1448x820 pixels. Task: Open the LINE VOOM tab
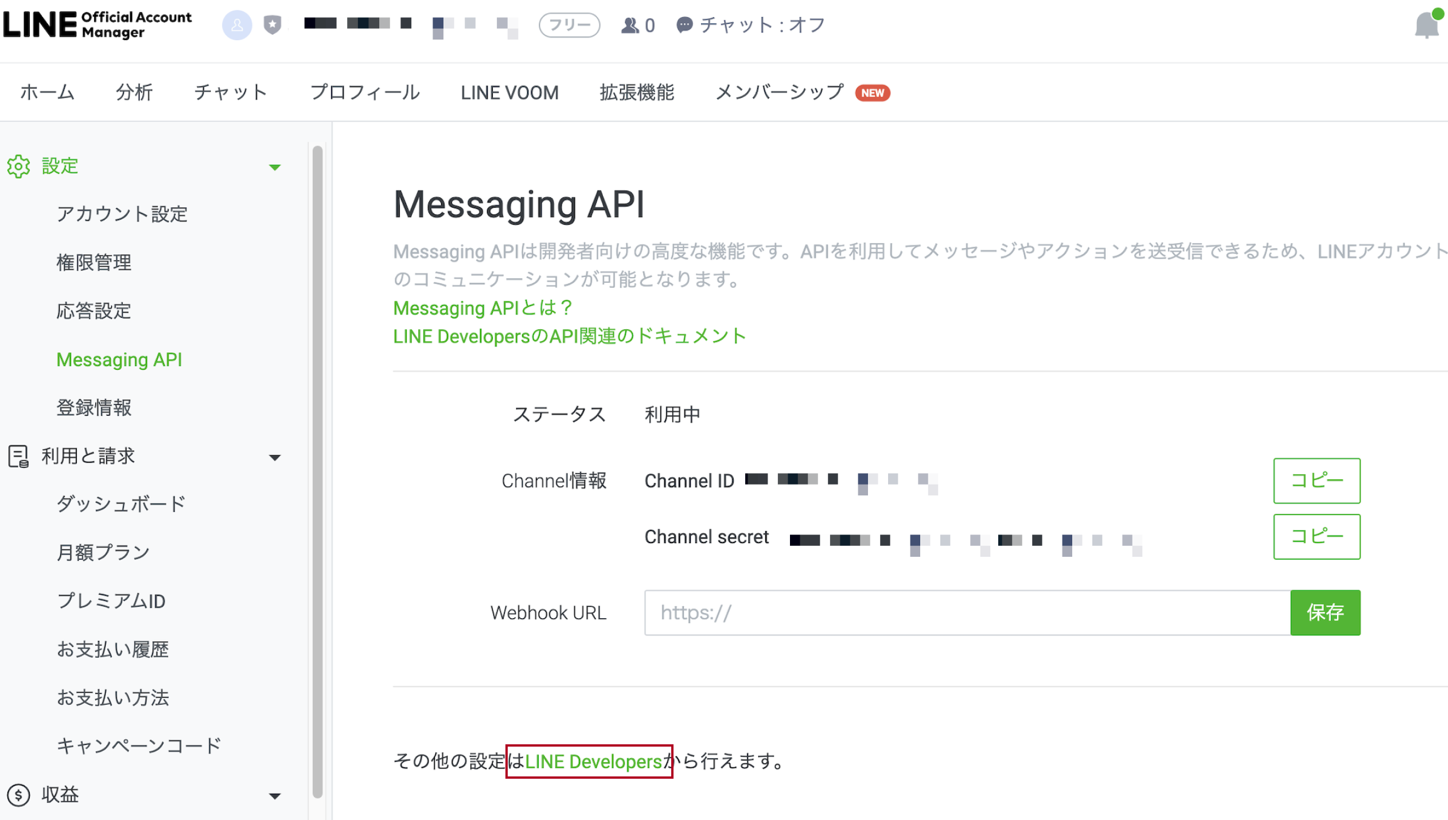pyautogui.click(x=509, y=92)
